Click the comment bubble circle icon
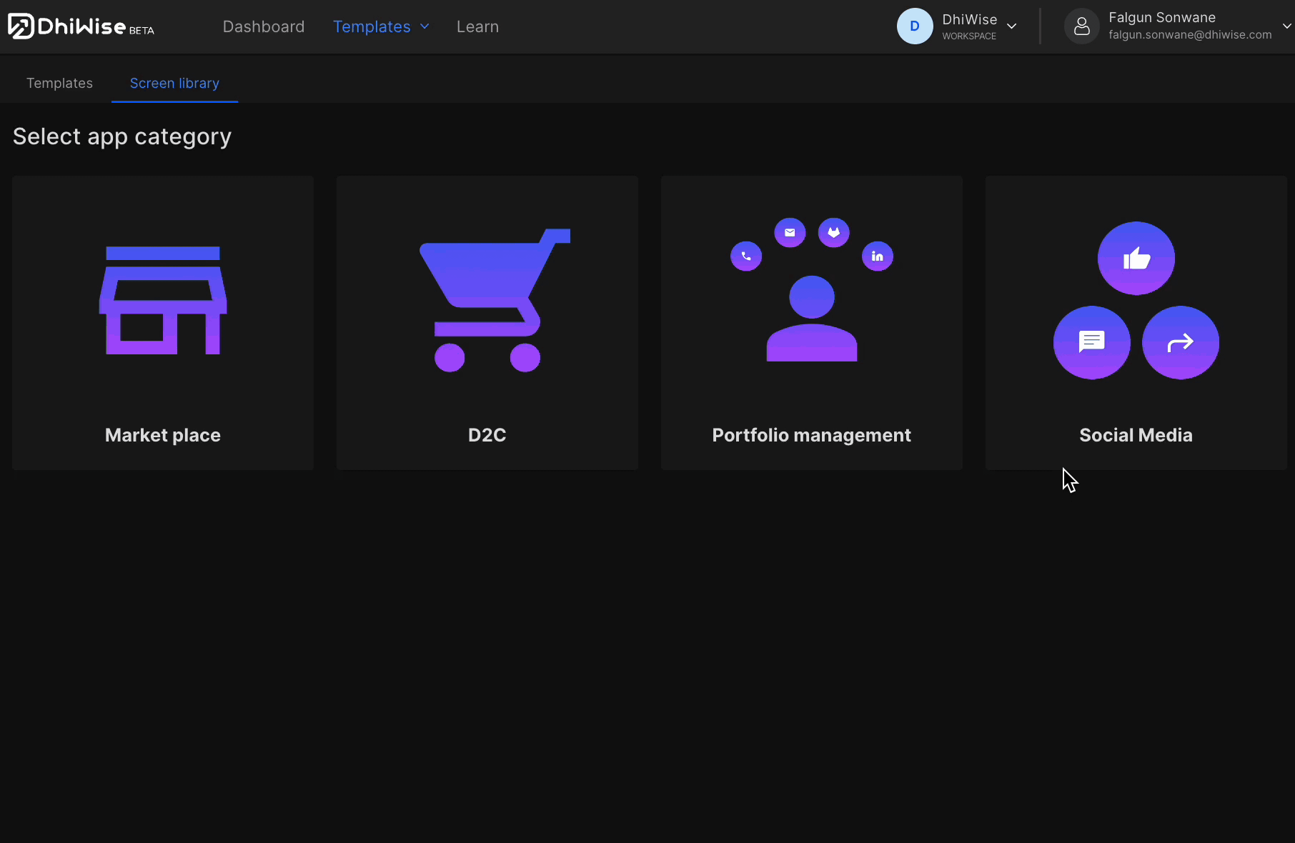The width and height of the screenshot is (1295, 843). click(1091, 343)
